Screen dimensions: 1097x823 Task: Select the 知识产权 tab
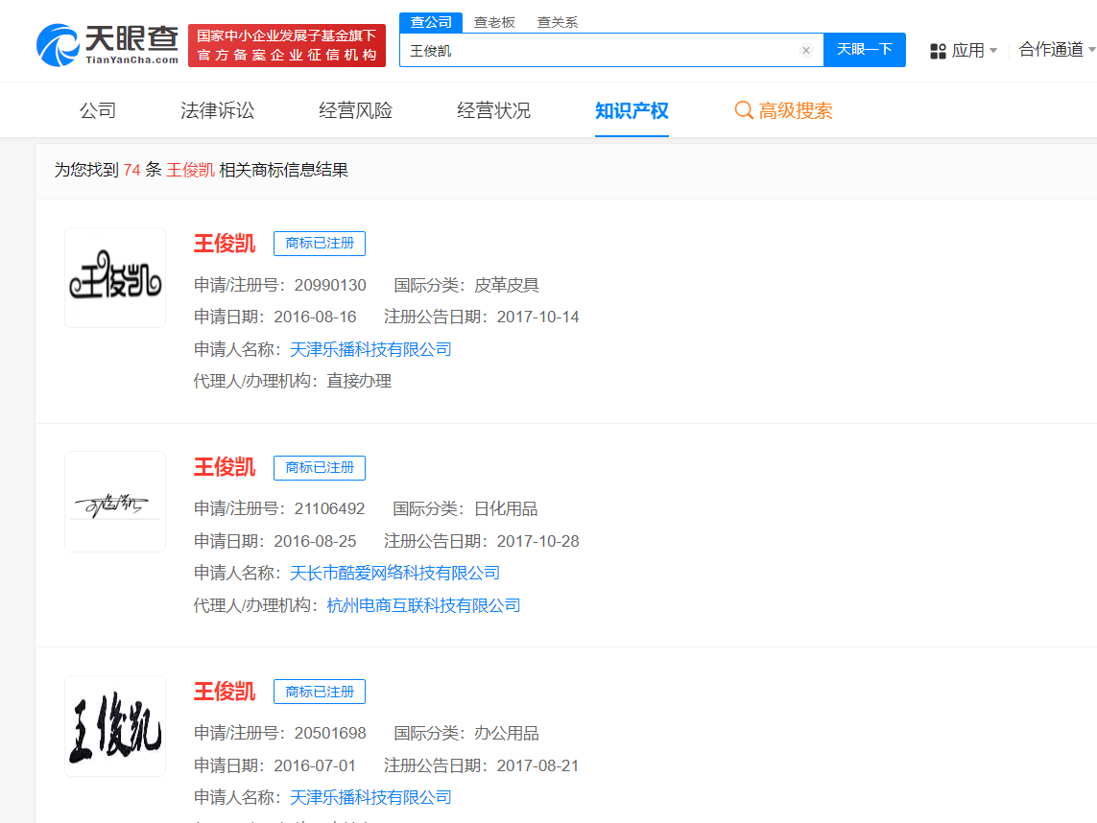632,110
